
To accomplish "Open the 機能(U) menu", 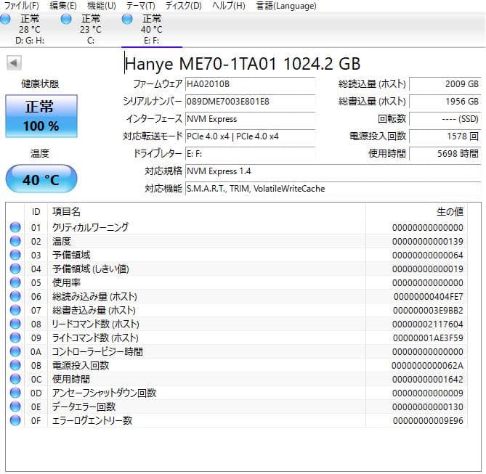I will click(102, 6).
